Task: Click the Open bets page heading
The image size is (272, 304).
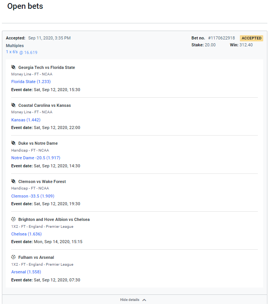Action: click(25, 7)
